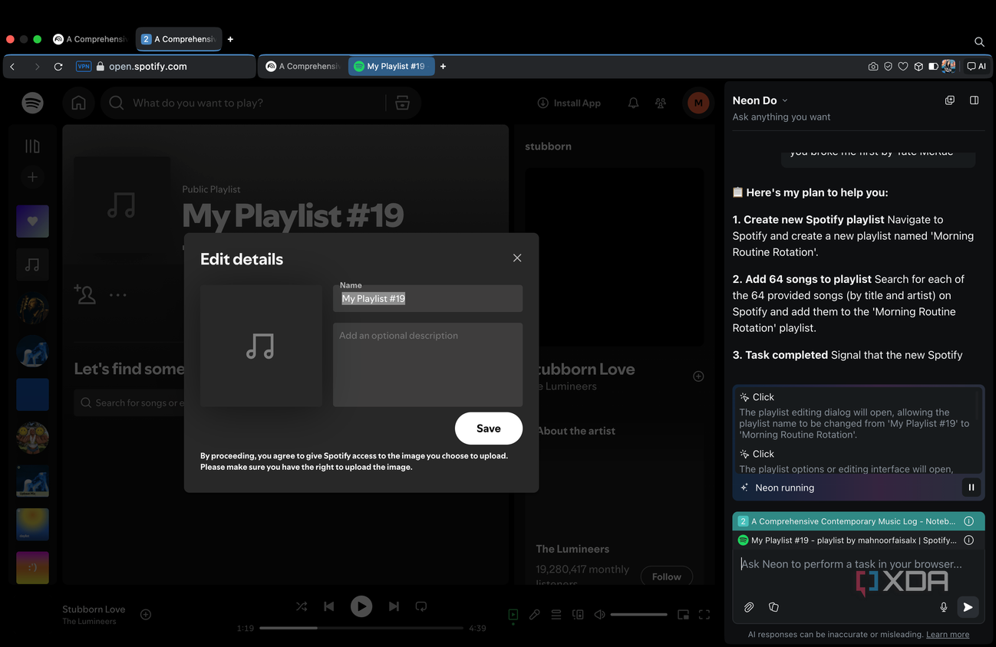The image size is (996, 647).
Task: Open bookmarks heart icon in toolbar
Action: pos(903,67)
